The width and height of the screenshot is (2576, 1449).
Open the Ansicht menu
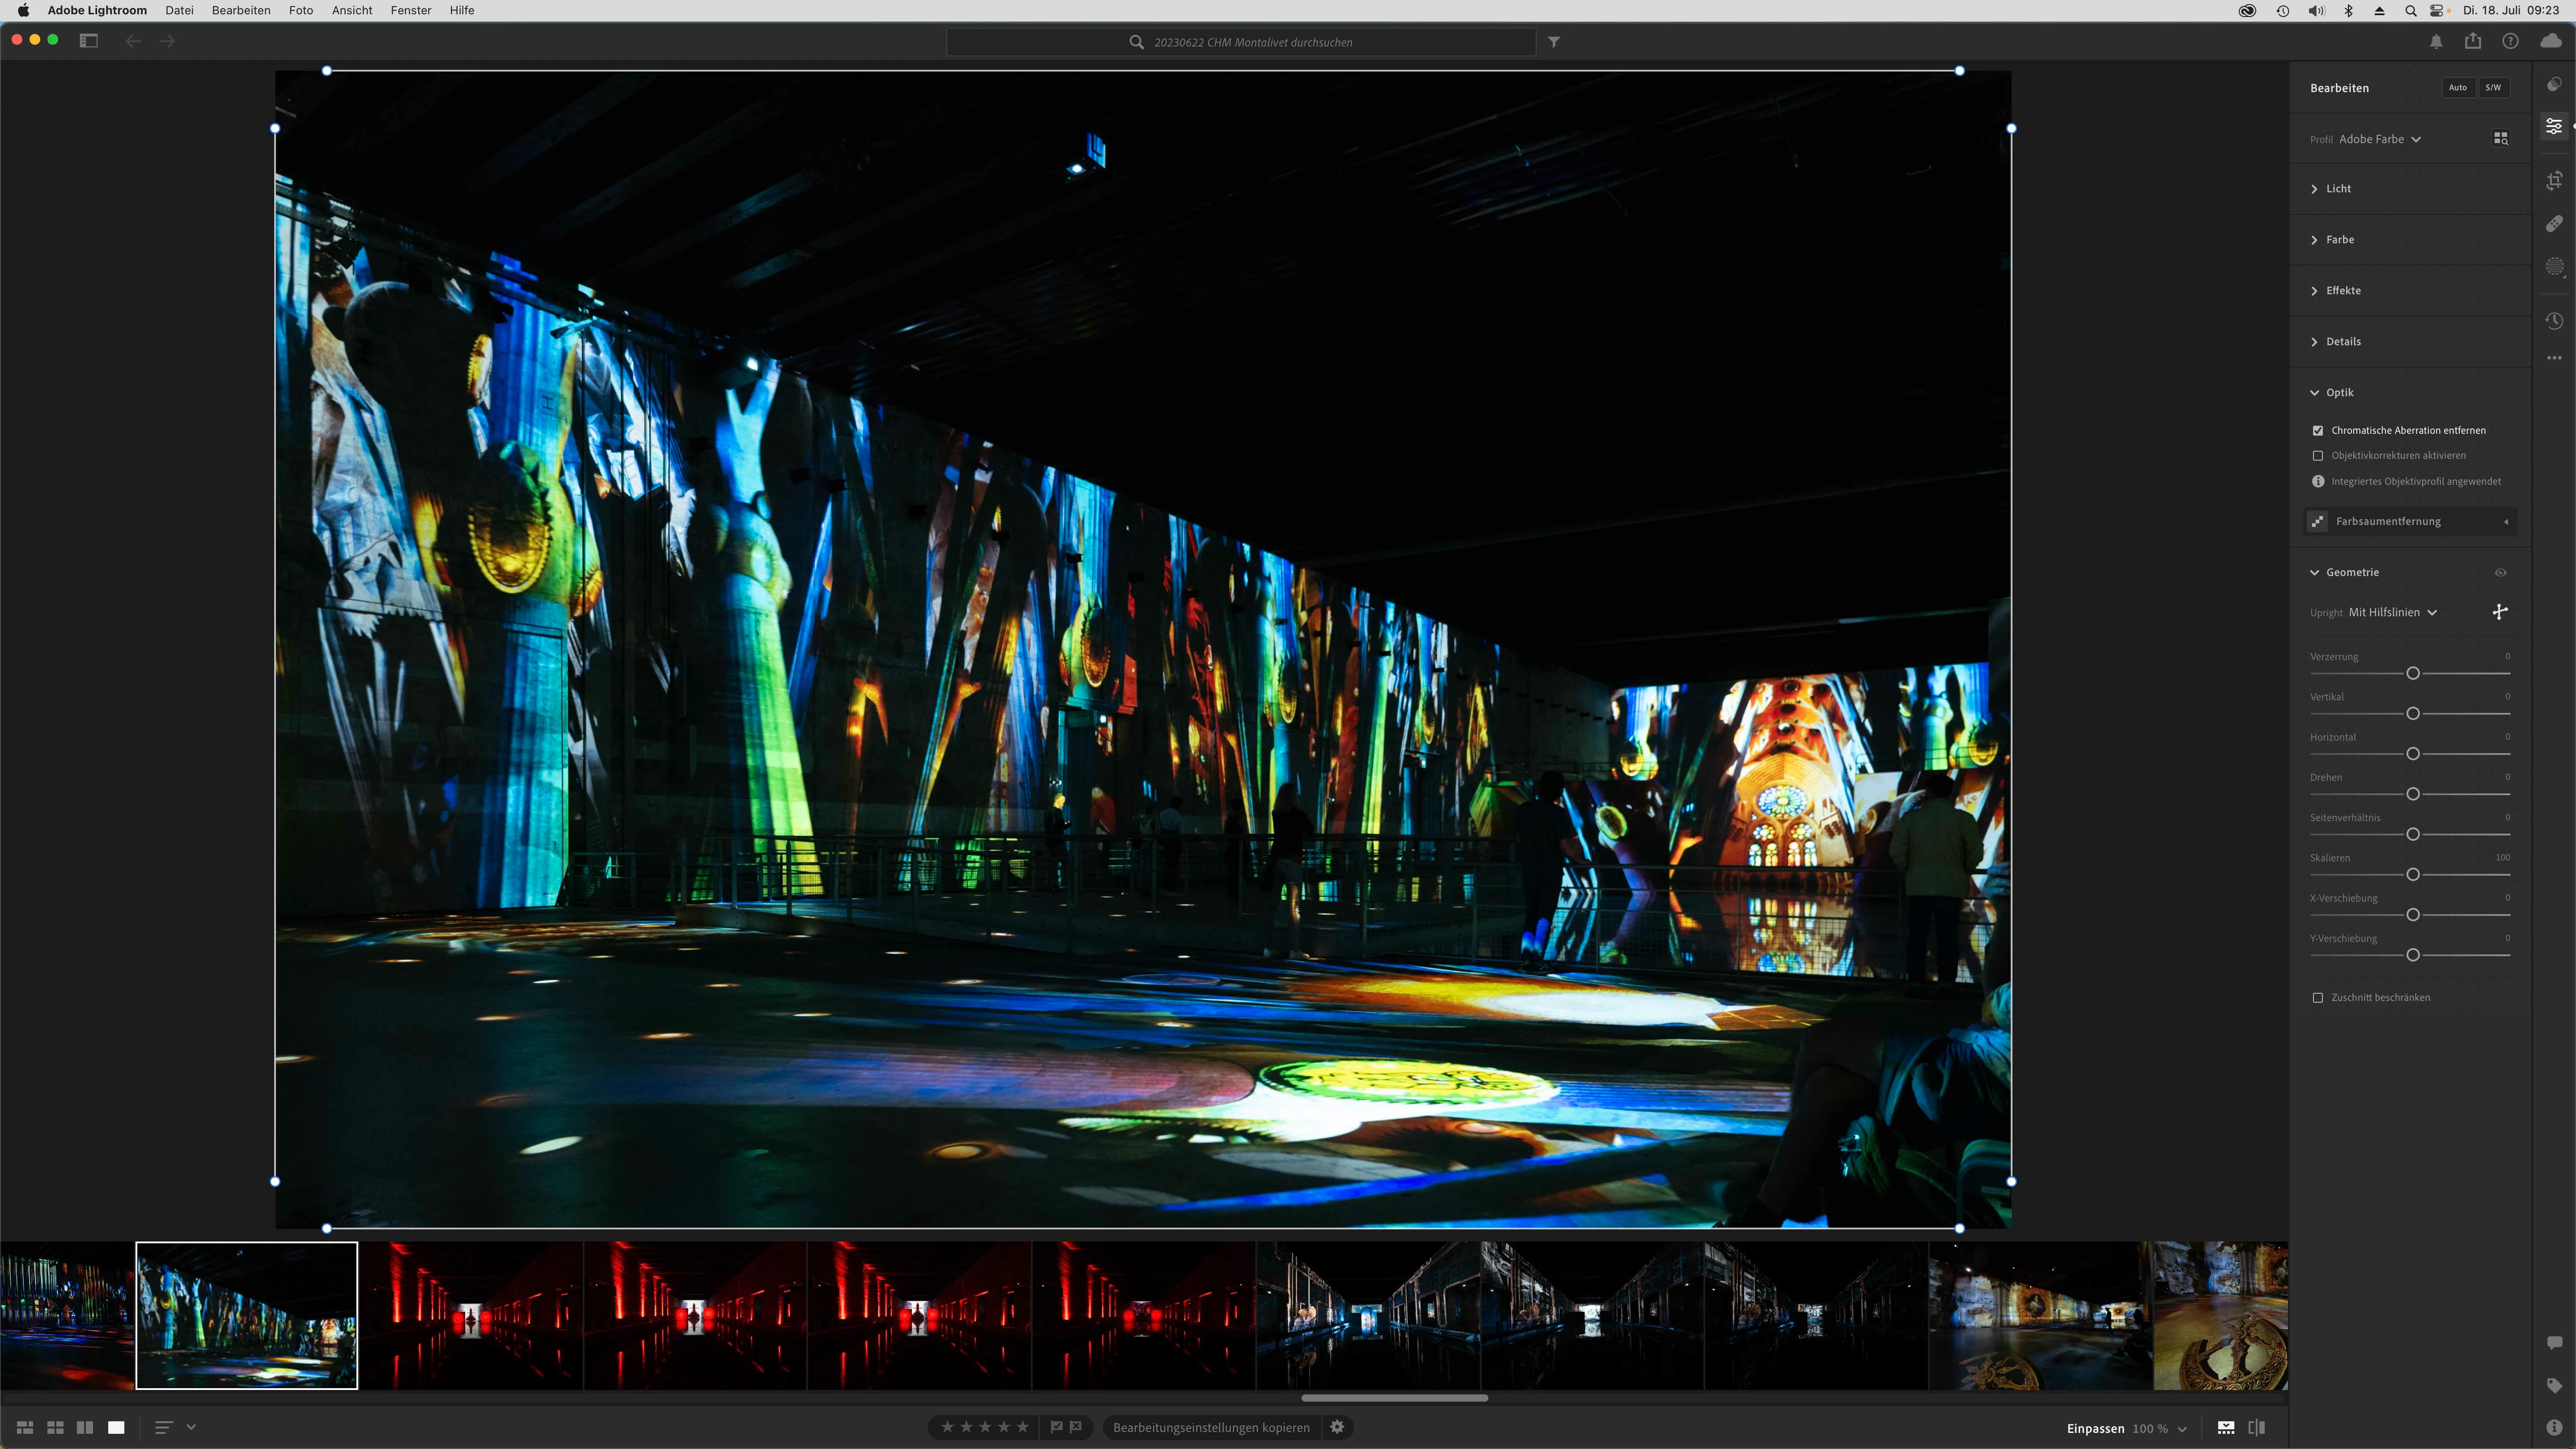coord(352,10)
